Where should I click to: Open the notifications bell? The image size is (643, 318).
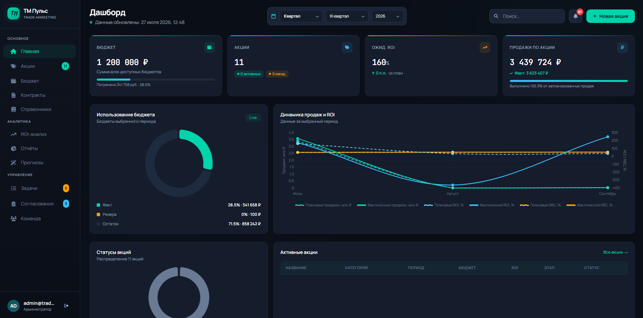click(576, 16)
